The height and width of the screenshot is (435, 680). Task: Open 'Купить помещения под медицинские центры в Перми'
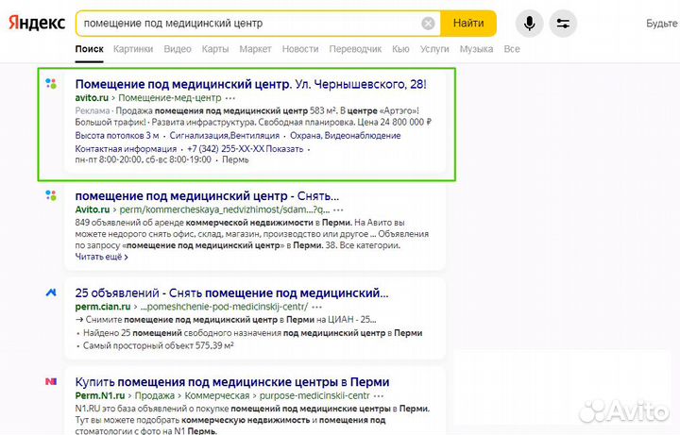(x=232, y=382)
